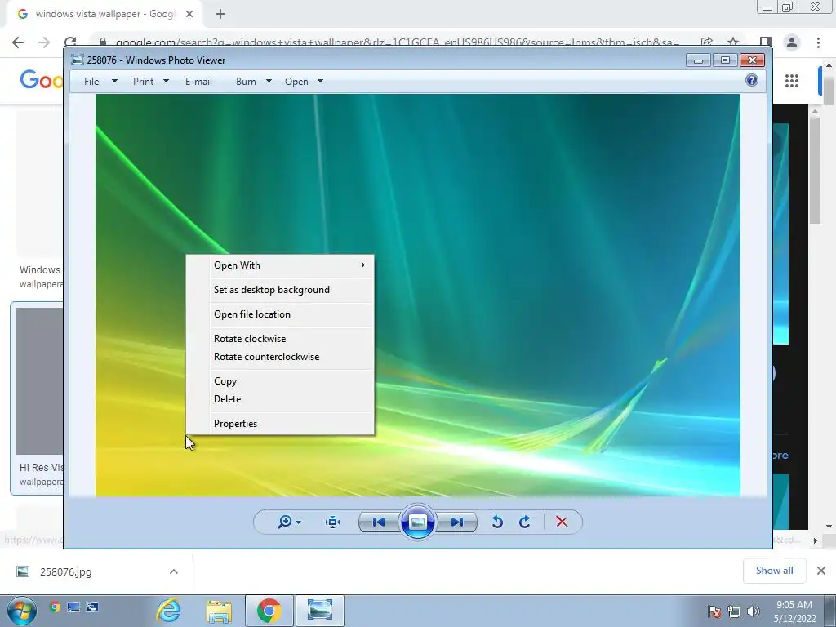The height and width of the screenshot is (627, 836).
Task: Choose Open file location
Action: 280,314
